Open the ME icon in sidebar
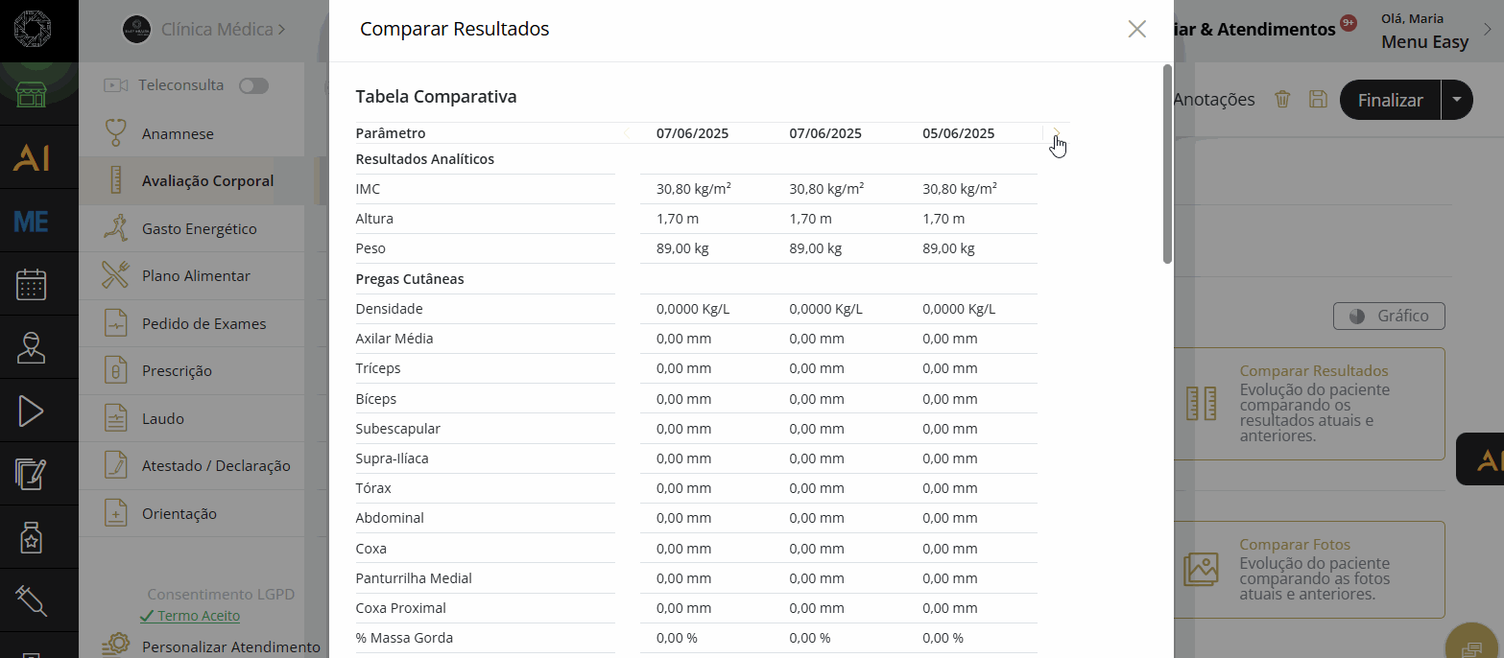The width and height of the screenshot is (1504, 658). click(x=32, y=222)
